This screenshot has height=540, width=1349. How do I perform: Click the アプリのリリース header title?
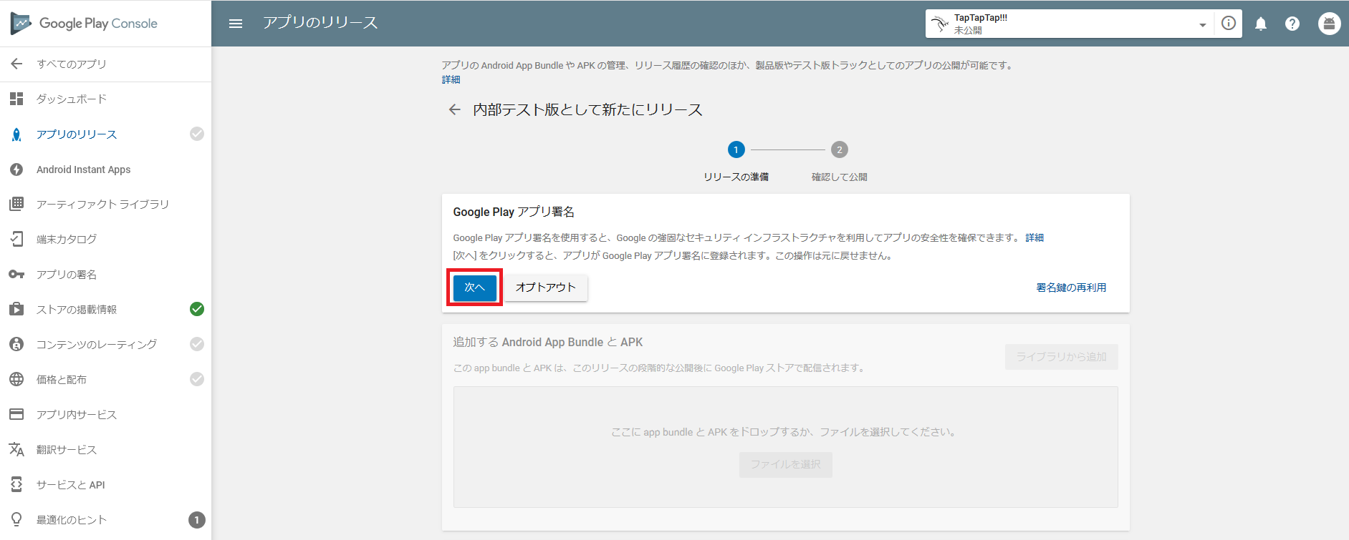pyautogui.click(x=320, y=23)
